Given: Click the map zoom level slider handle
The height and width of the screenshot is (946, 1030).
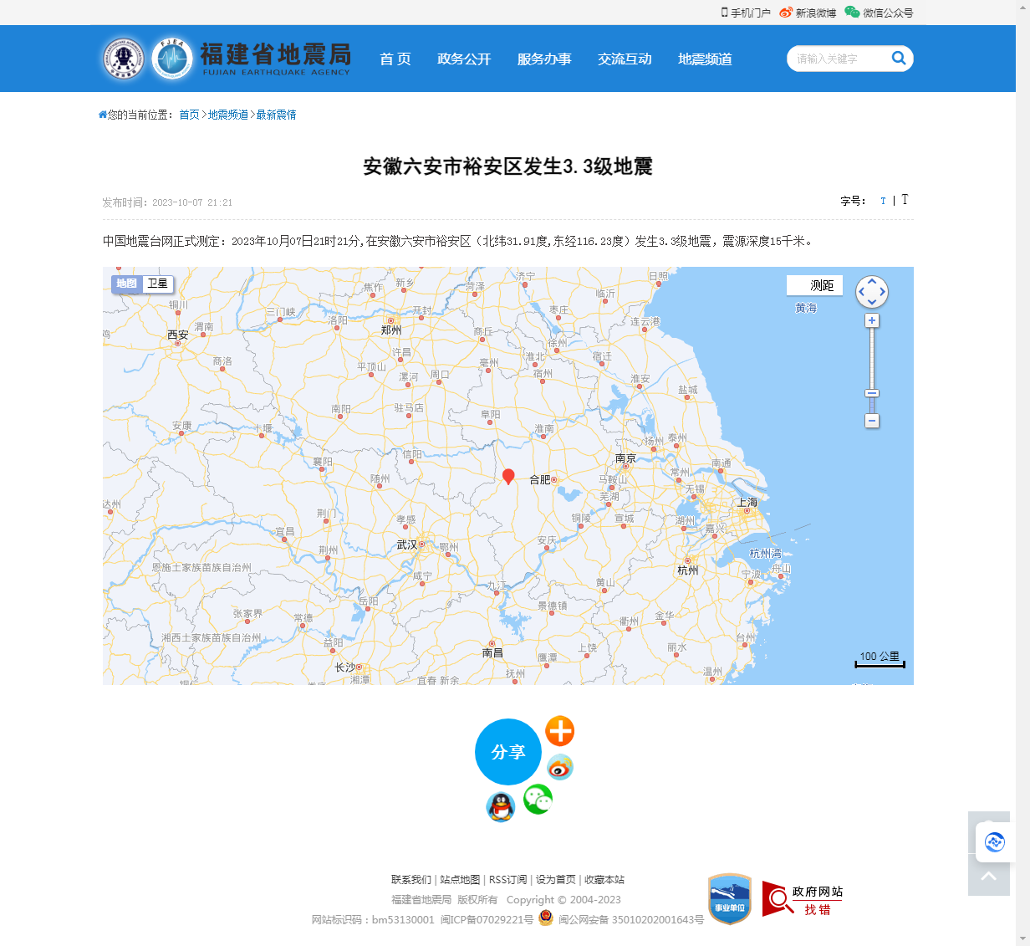Looking at the screenshot, I should pos(872,393).
